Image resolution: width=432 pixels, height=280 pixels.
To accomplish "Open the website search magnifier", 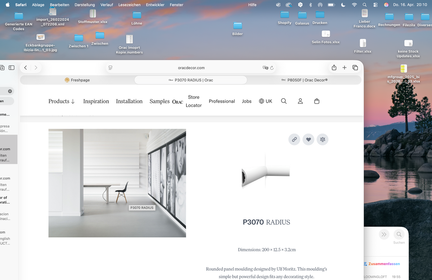I will pos(284,101).
